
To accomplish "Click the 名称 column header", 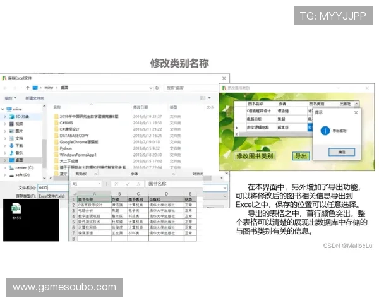I will point(57,107).
